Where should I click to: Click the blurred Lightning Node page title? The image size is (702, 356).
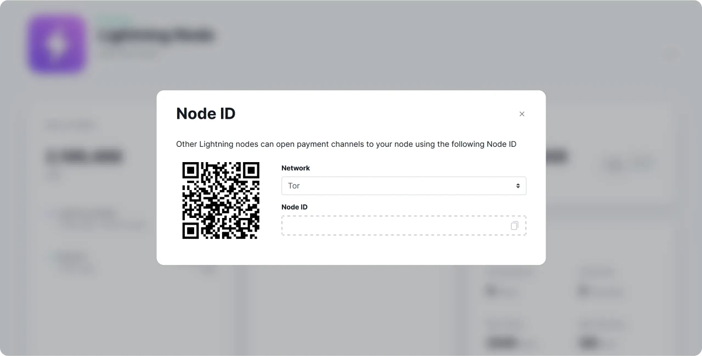(x=156, y=36)
